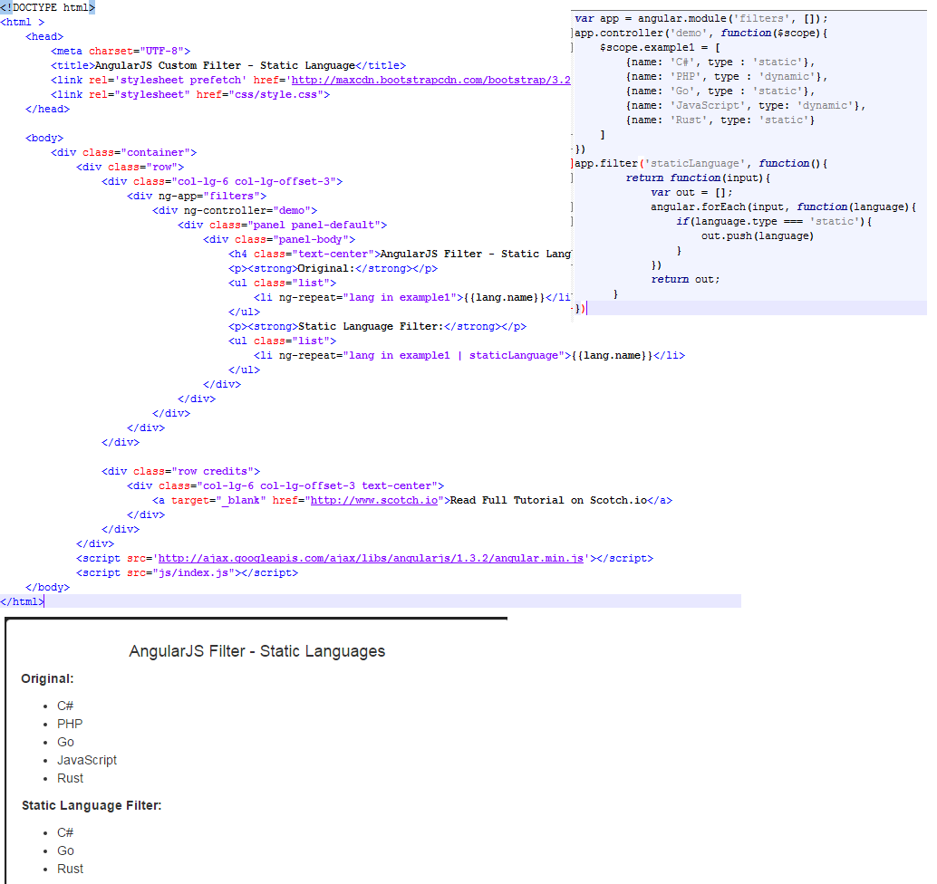The width and height of the screenshot is (937, 884).
Task: Click the 'return function(input){' line
Action: [x=699, y=178]
